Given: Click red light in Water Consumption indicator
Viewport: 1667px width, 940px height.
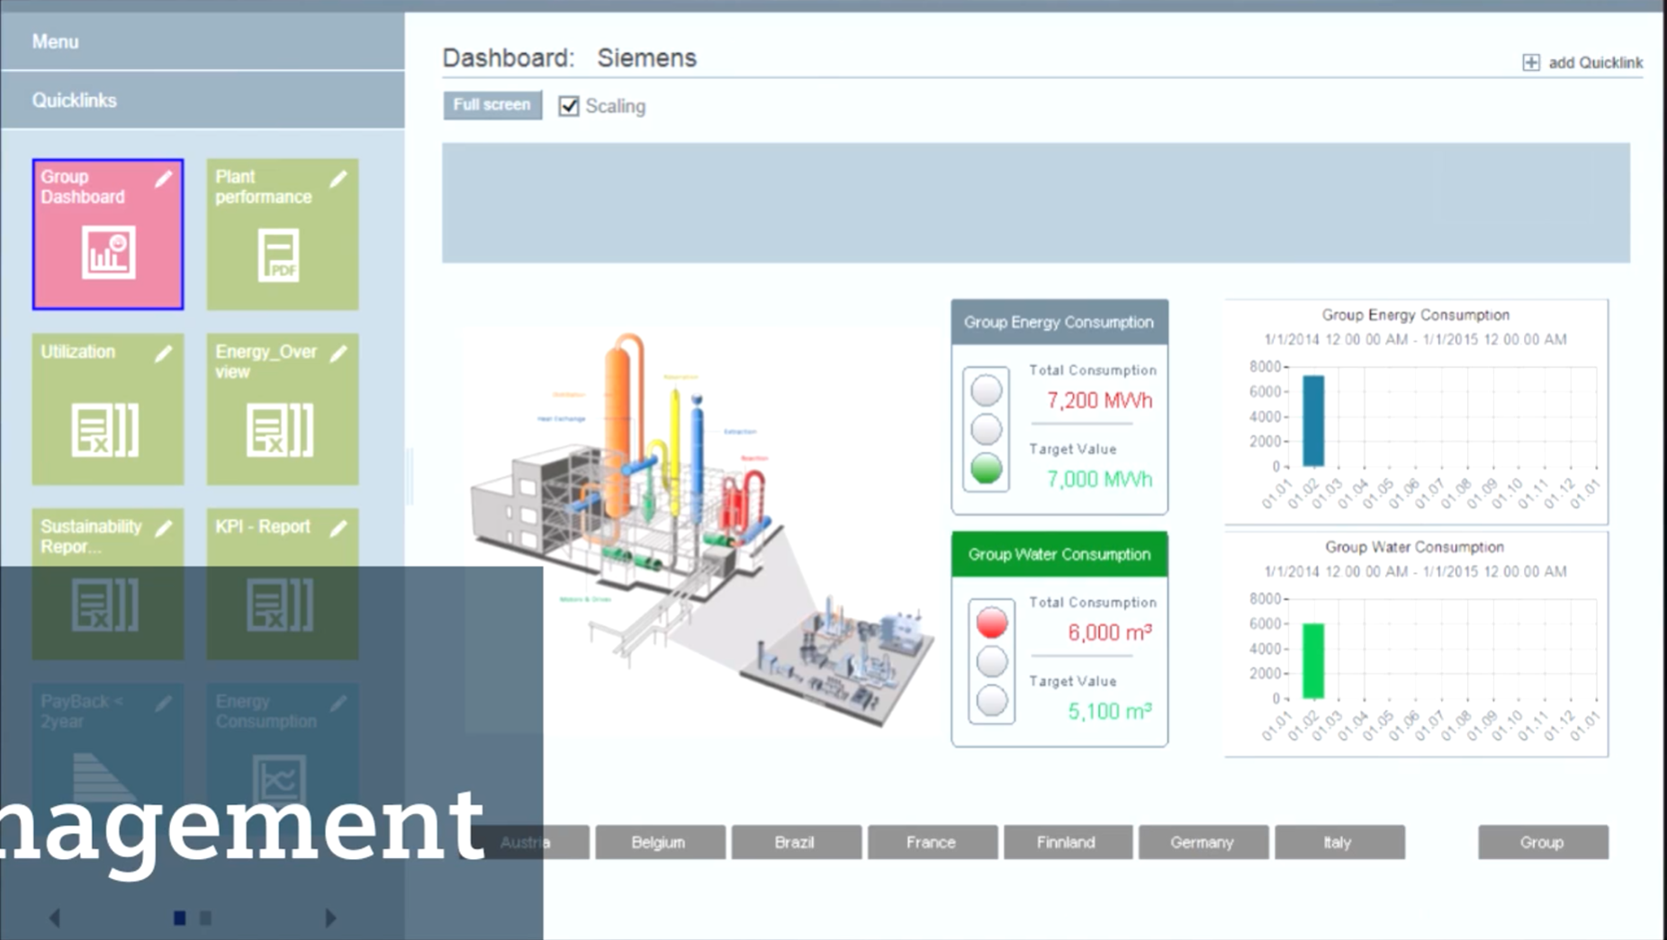Looking at the screenshot, I should click(x=991, y=622).
